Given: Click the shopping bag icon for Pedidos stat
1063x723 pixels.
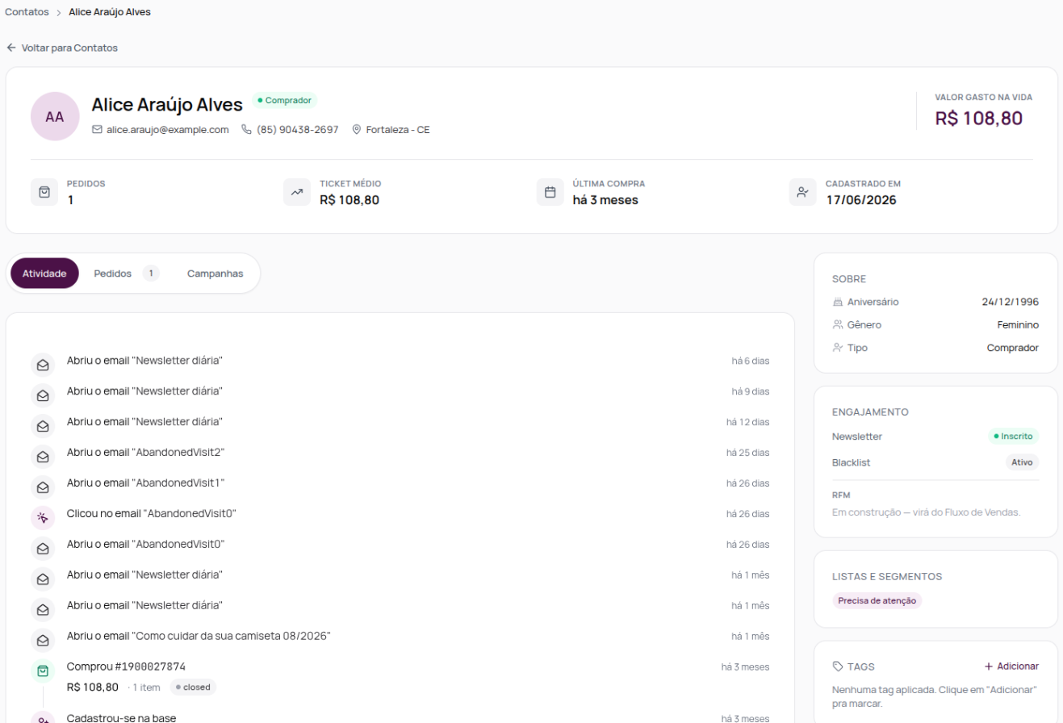Looking at the screenshot, I should (x=44, y=192).
